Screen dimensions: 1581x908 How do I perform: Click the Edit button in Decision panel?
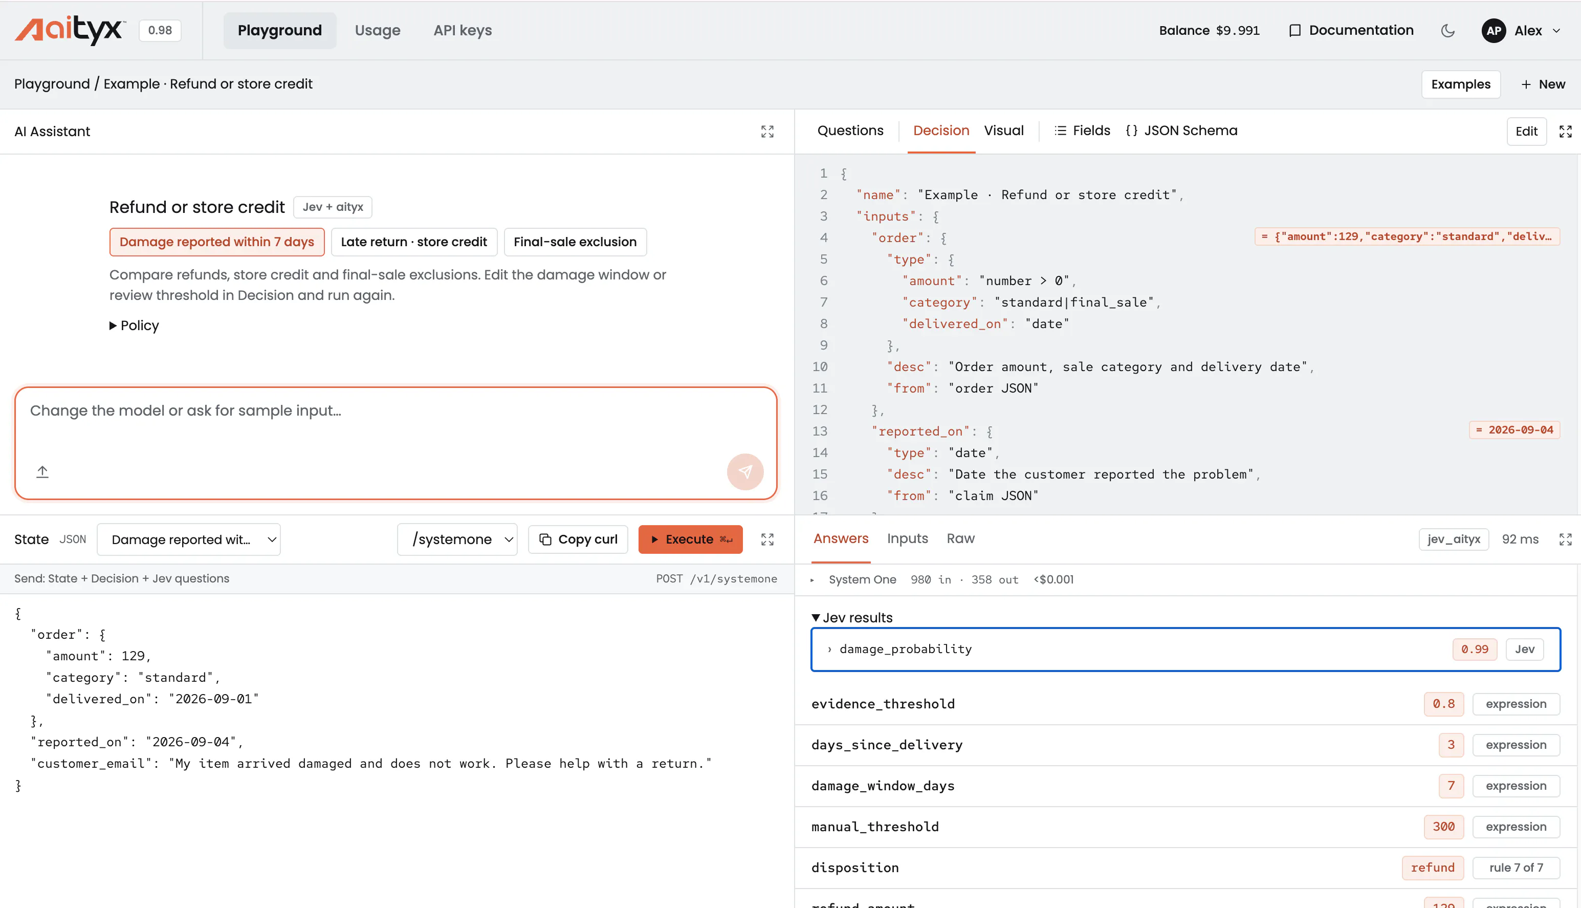coord(1526,132)
